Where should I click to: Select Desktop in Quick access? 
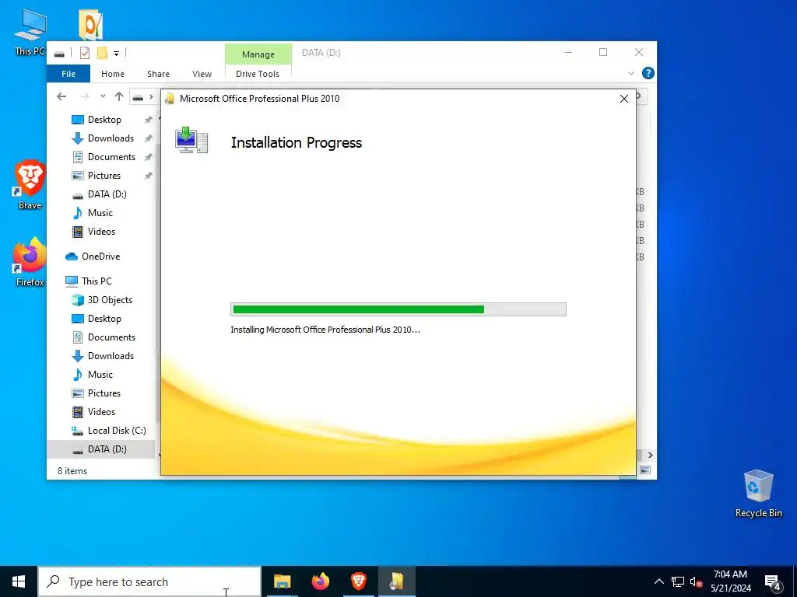click(104, 120)
